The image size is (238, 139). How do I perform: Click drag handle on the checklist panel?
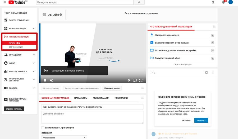pyautogui.click(x=214, y=27)
